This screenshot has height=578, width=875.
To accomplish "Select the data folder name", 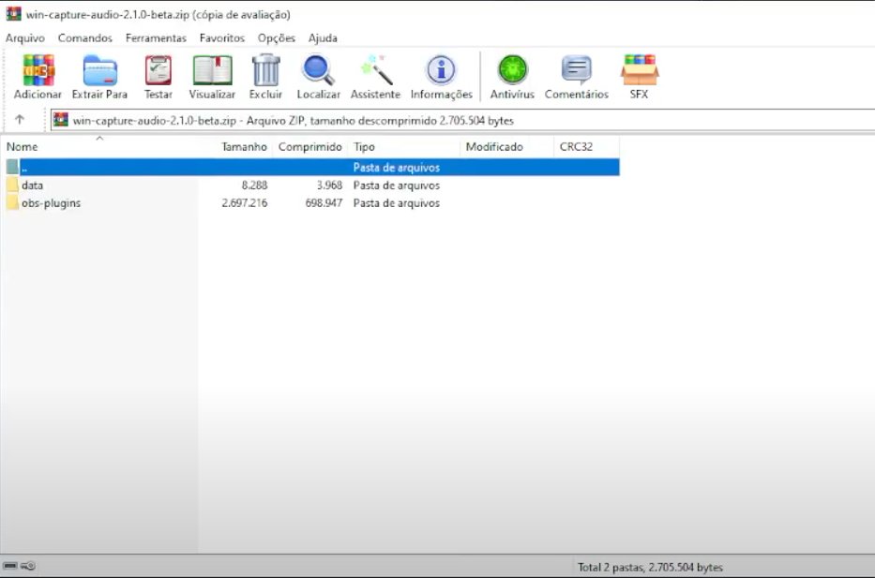I will pos(33,185).
